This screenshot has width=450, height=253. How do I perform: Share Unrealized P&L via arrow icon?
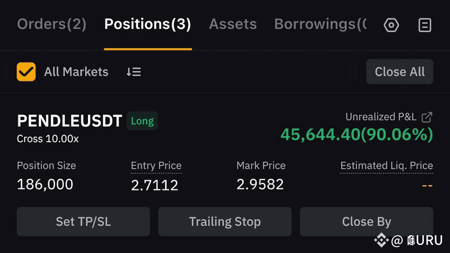tap(427, 117)
